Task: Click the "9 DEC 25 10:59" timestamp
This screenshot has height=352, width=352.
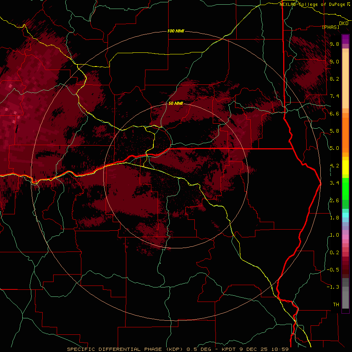Action: (x=264, y=349)
